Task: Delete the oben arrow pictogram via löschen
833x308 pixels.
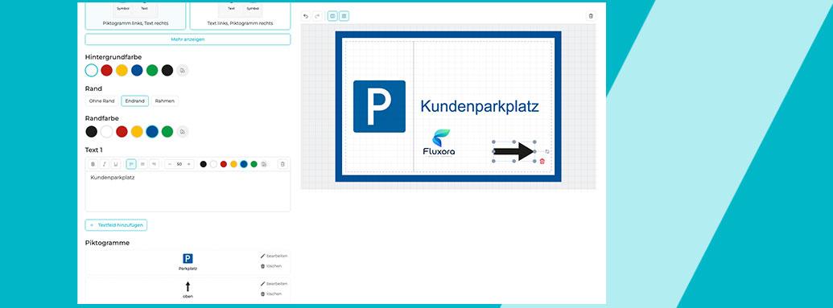Action: coord(271,294)
